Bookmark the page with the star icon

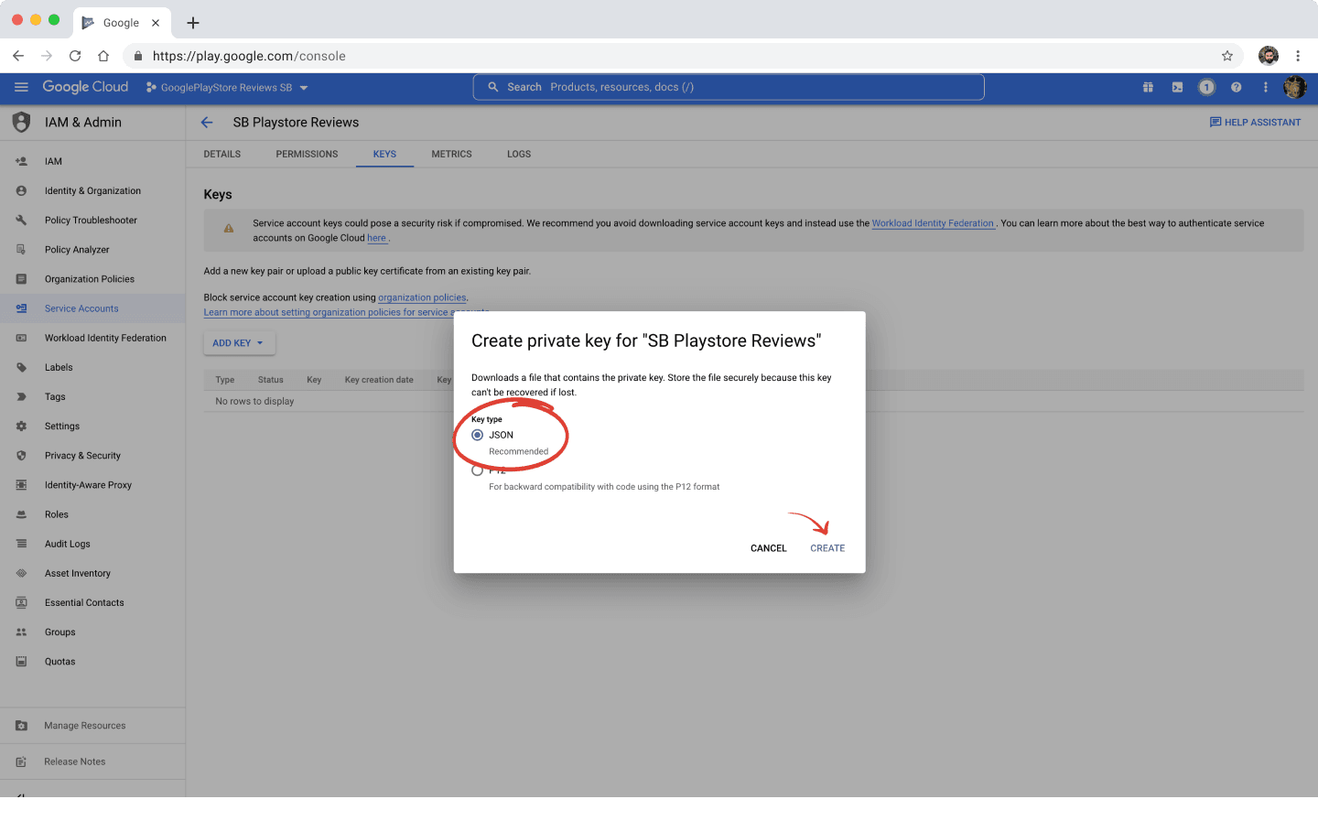point(1227,56)
